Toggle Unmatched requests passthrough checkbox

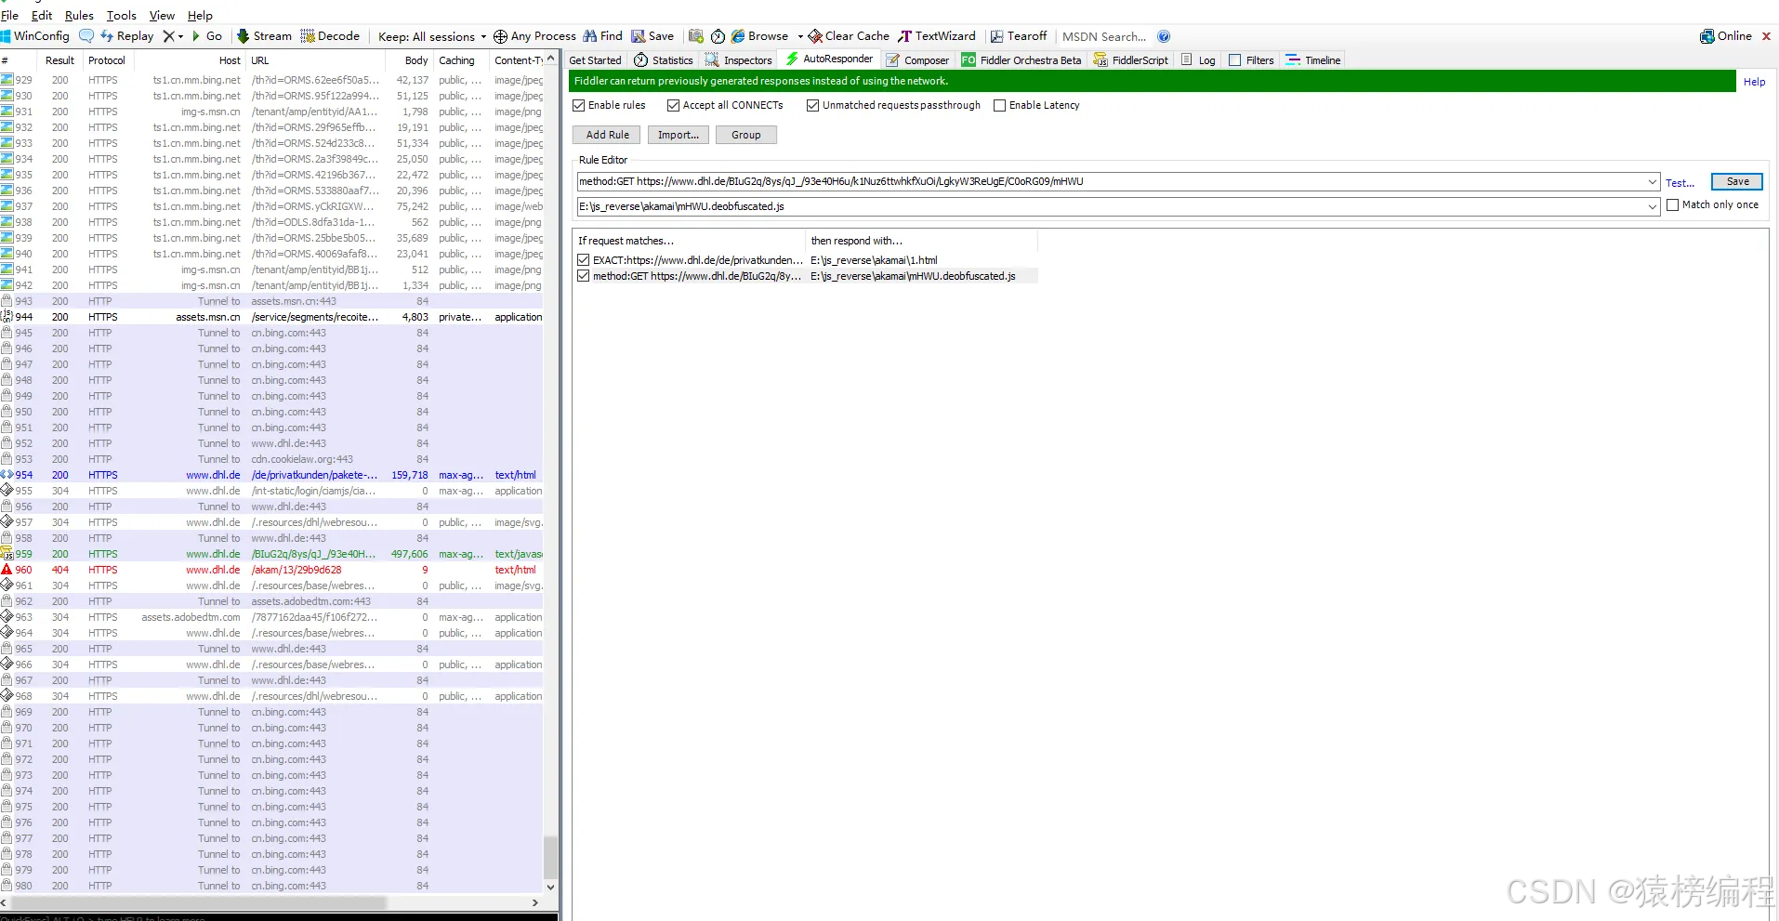pos(813,105)
